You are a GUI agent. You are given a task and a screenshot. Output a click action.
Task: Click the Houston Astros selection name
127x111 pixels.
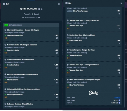[13, 65]
